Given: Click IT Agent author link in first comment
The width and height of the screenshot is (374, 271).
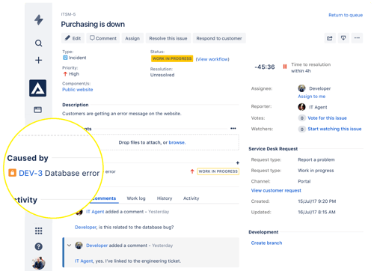Looking at the screenshot, I should (x=95, y=212).
